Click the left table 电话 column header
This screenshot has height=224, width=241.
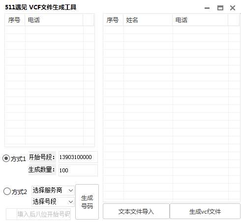(54, 20)
